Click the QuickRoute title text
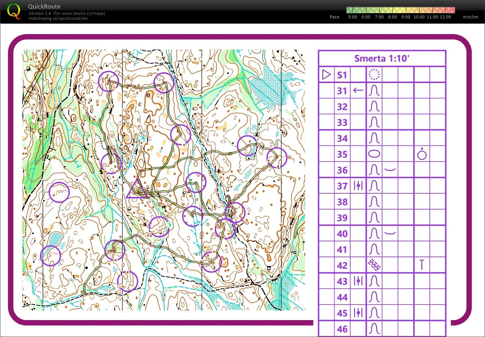Image resolution: width=485 pixels, height=337 pixels. coord(44,6)
